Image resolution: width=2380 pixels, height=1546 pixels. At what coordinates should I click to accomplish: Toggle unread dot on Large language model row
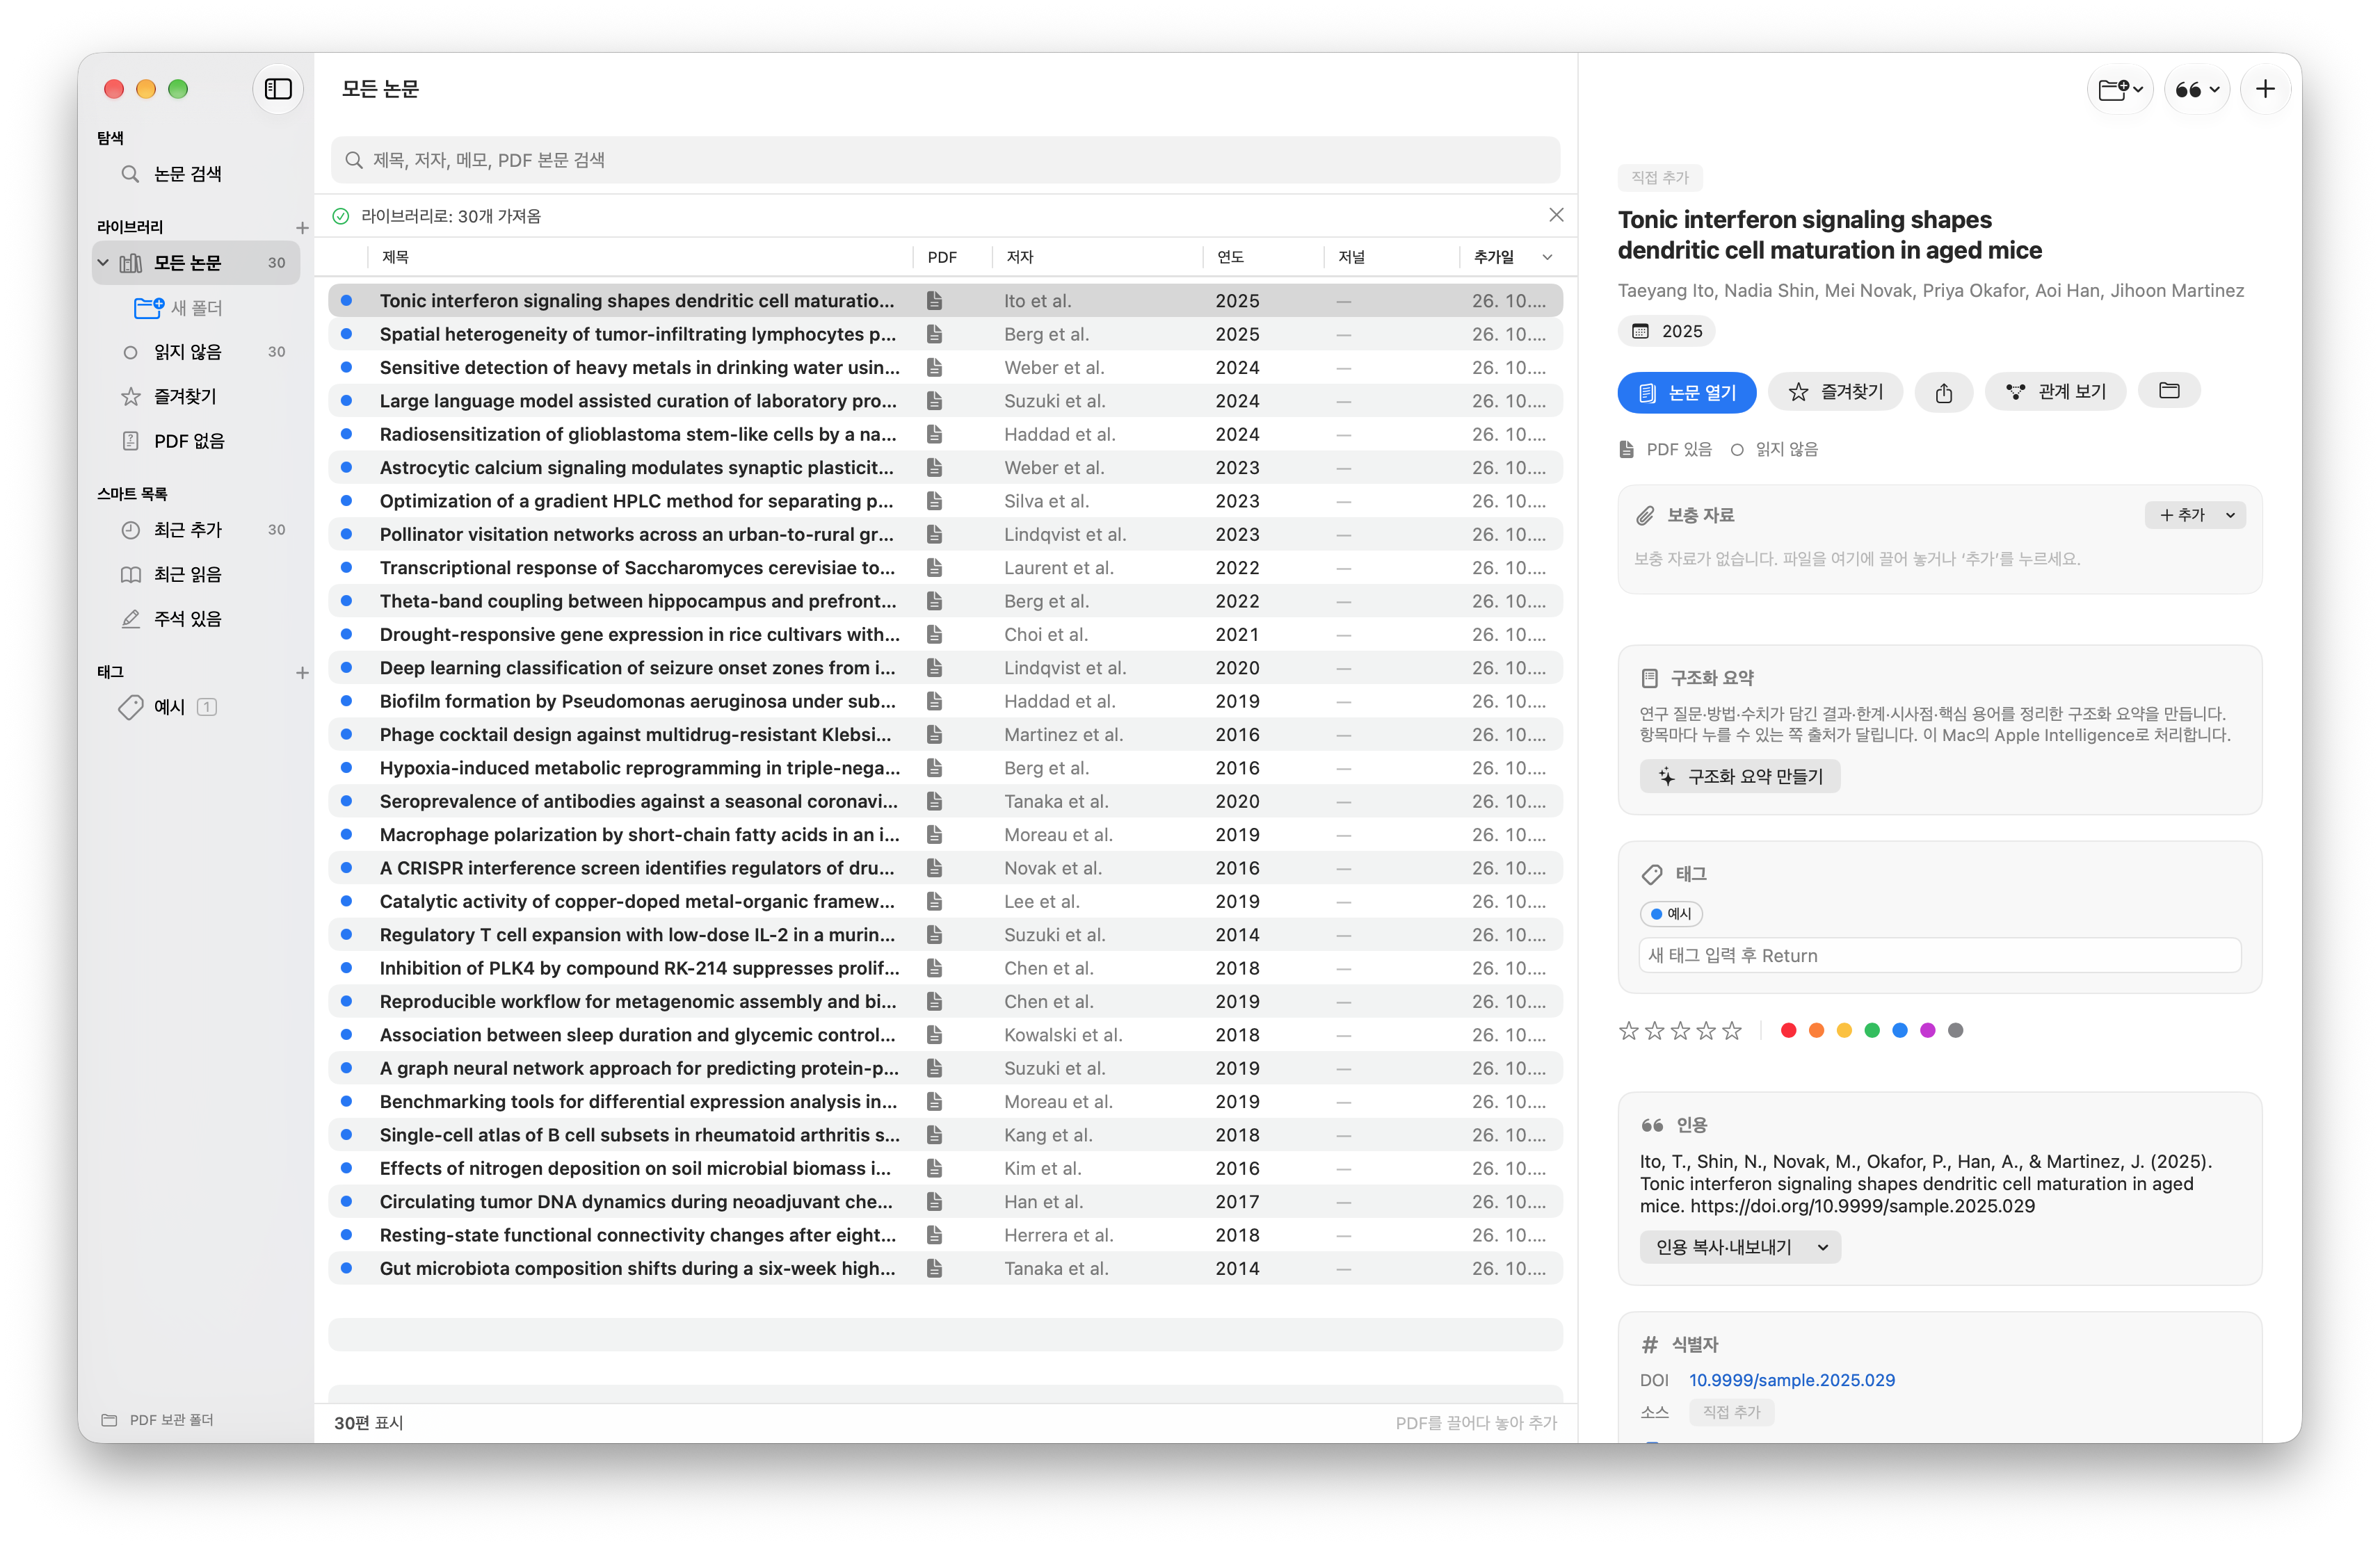346,400
